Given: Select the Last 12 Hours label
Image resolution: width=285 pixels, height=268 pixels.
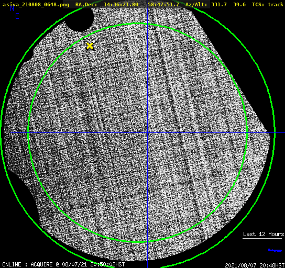Looking at the screenshot, I should (264, 234).
